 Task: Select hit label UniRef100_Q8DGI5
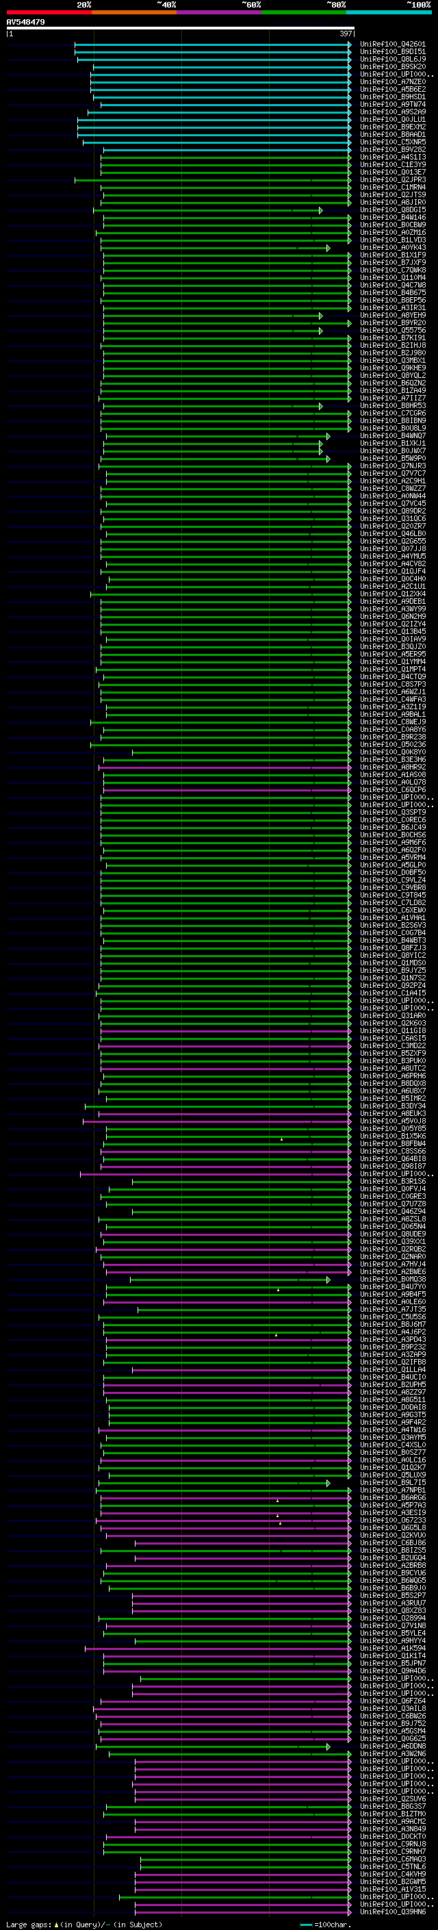[393, 209]
